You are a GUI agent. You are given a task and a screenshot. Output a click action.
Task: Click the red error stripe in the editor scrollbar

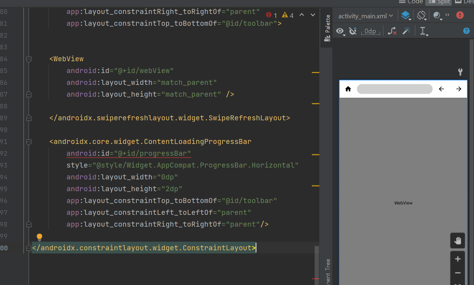(315, 279)
